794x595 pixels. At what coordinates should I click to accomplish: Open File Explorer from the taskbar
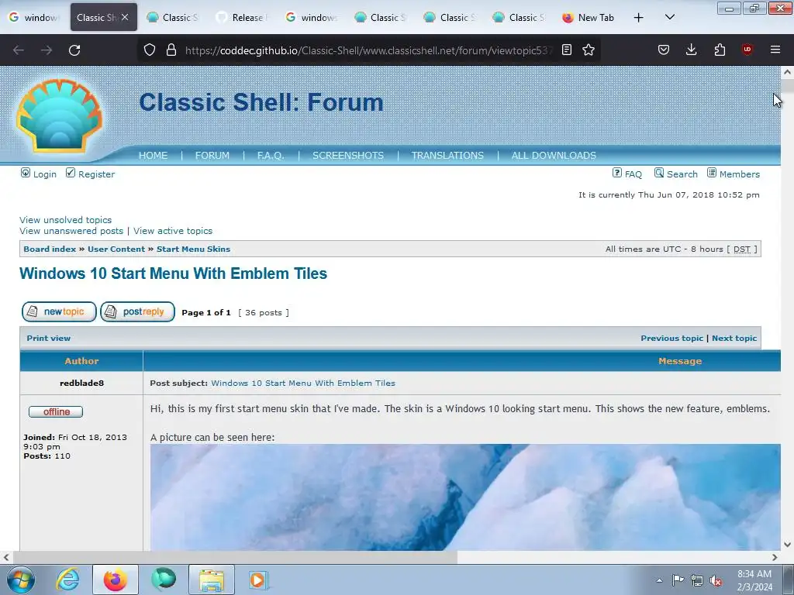(x=212, y=580)
